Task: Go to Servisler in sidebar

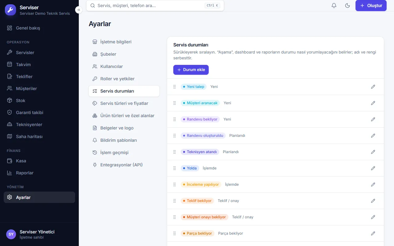Action: point(39,53)
